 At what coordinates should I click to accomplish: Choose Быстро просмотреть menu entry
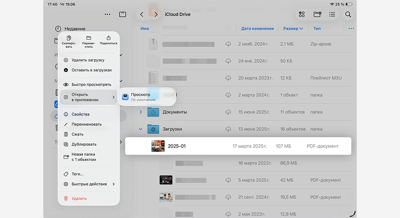(91, 85)
